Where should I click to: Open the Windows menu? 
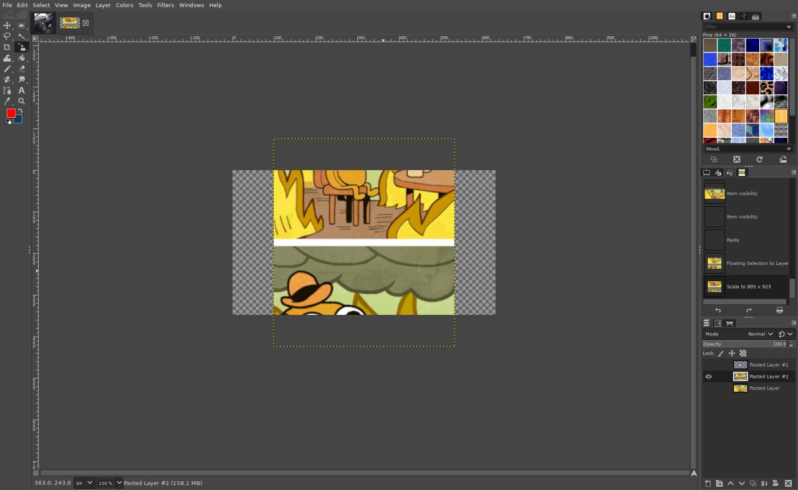click(191, 5)
